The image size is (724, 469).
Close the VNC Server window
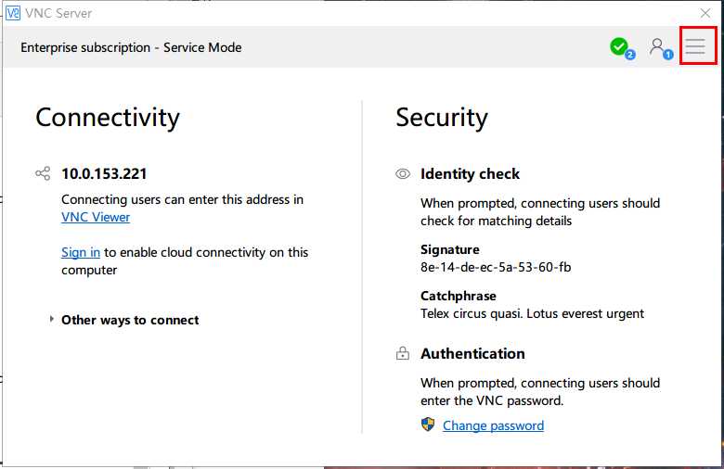point(705,13)
